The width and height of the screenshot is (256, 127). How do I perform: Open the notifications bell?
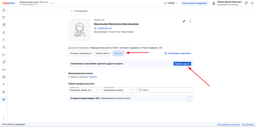(246, 3)
